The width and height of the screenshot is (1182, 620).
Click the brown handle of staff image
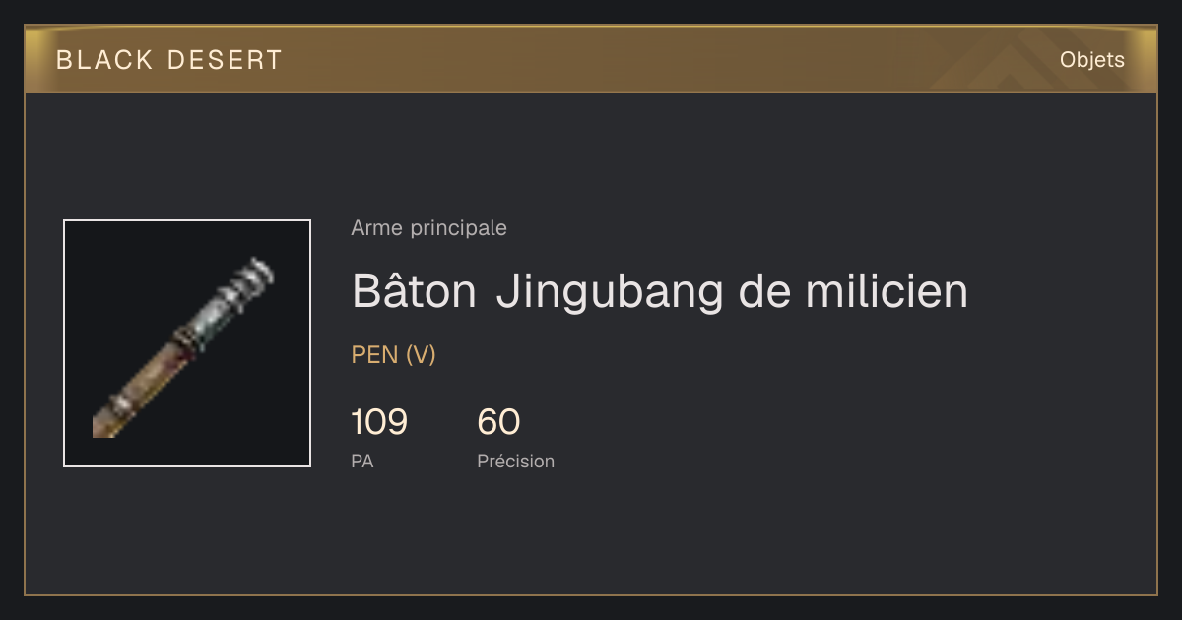133,394
